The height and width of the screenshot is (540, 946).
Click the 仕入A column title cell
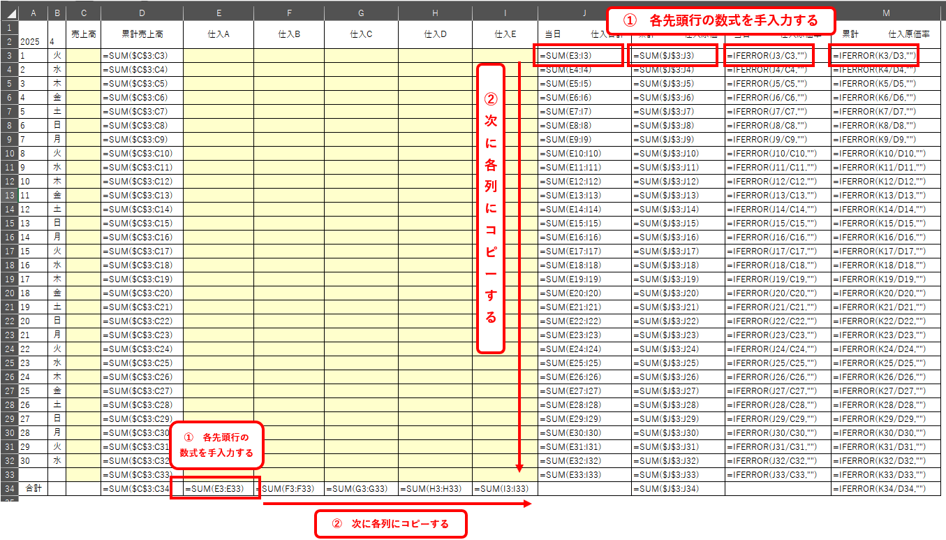pyautogui.click(x=219, y=34)
